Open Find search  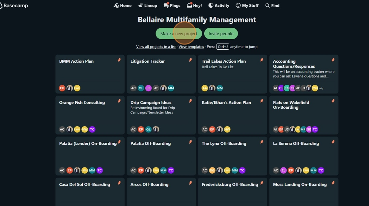[272, 5]
